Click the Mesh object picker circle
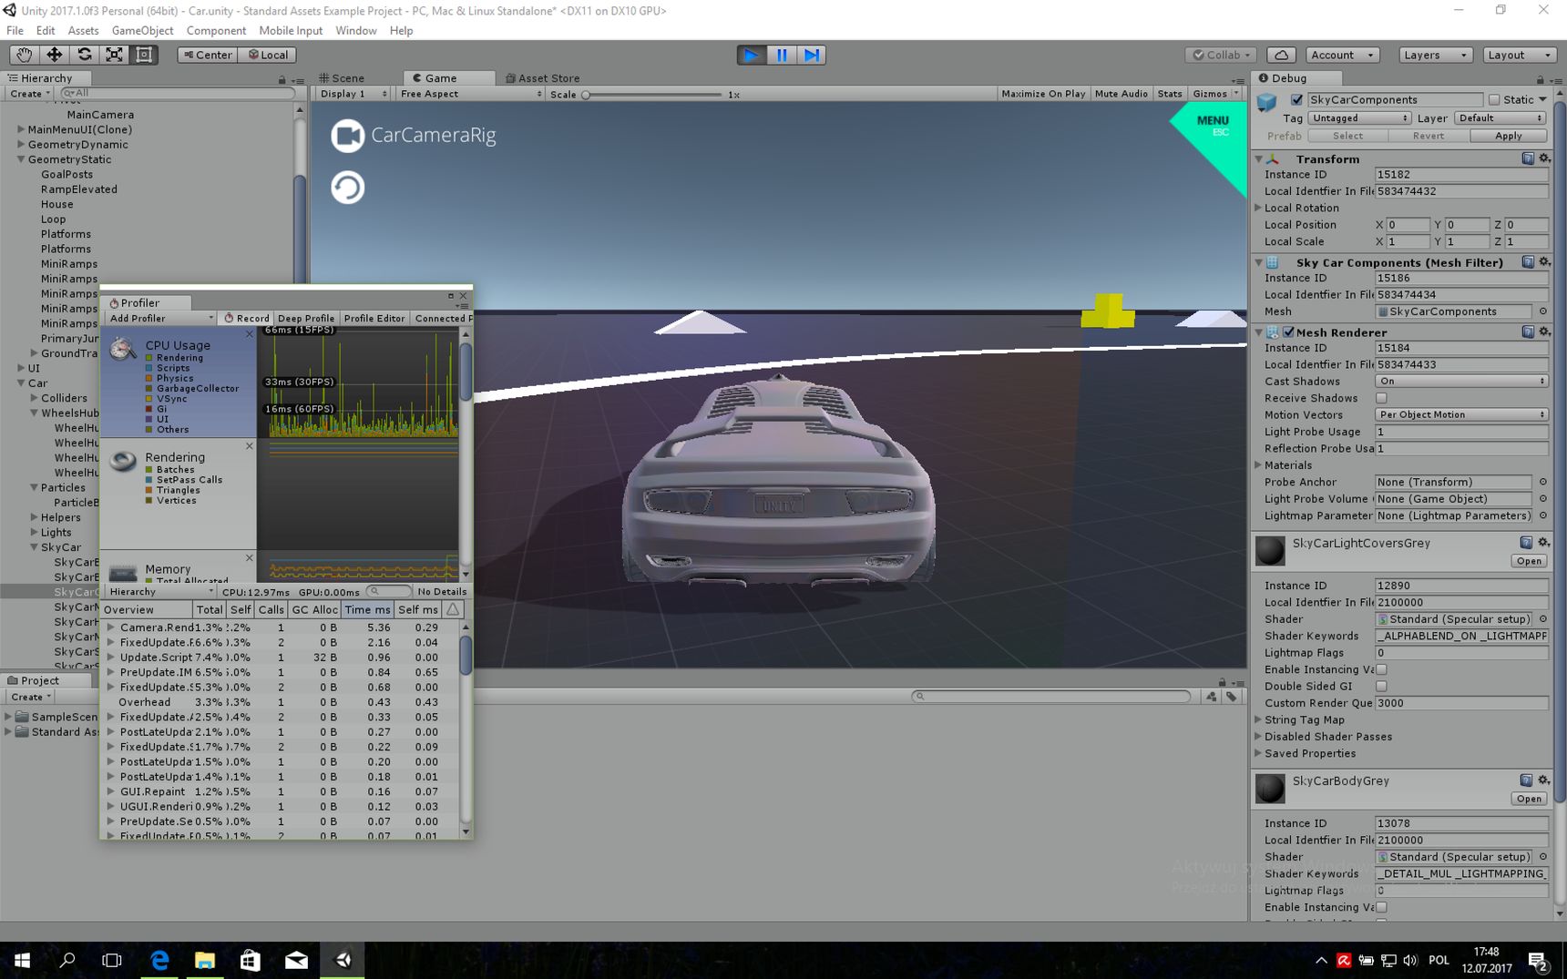Image resolution: width=1567 pixels, height=979 pixels. point(1543,311)
